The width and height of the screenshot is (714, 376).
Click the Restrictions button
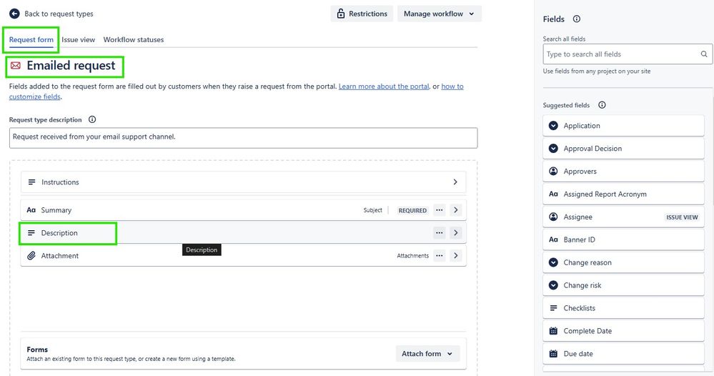(x=362, y=14)
